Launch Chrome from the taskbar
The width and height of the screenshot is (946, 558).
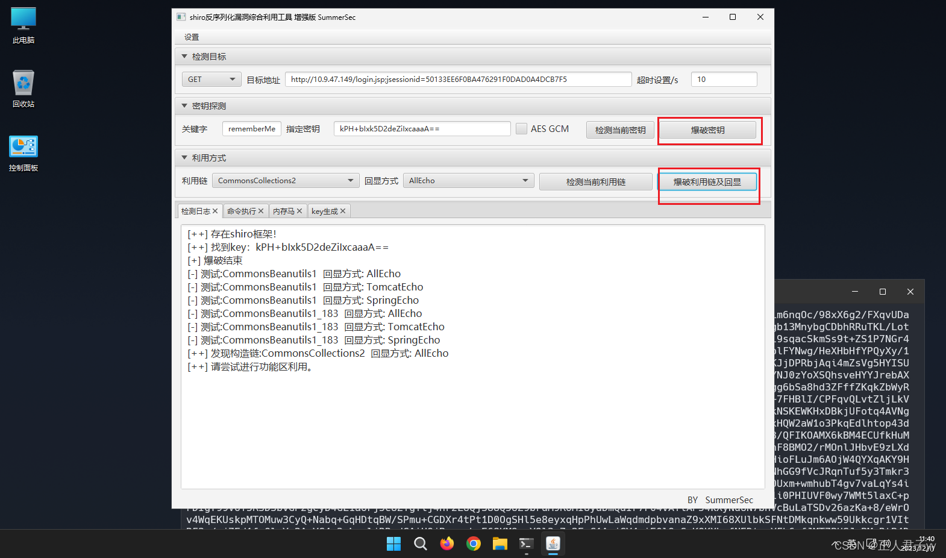click(474, 544)
